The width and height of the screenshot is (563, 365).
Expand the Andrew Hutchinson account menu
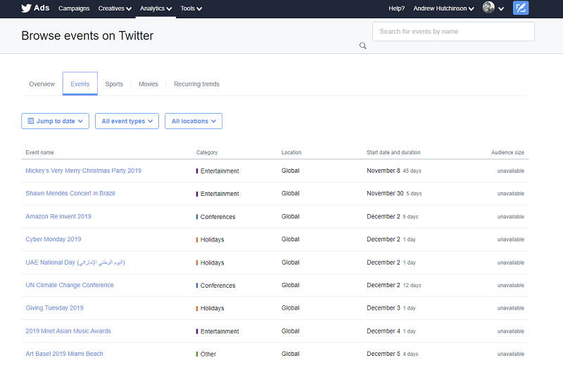443,8
